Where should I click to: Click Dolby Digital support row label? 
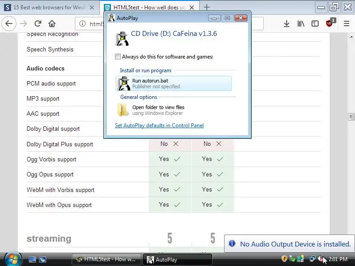53,129
